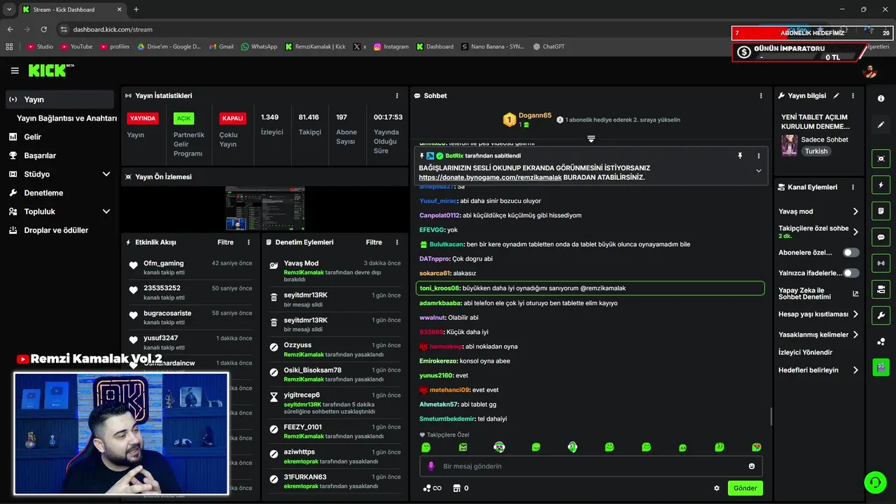Reload the browser page
Viewport: 896px width, 504px height.
pyautogui.click(x=44, y=29)
